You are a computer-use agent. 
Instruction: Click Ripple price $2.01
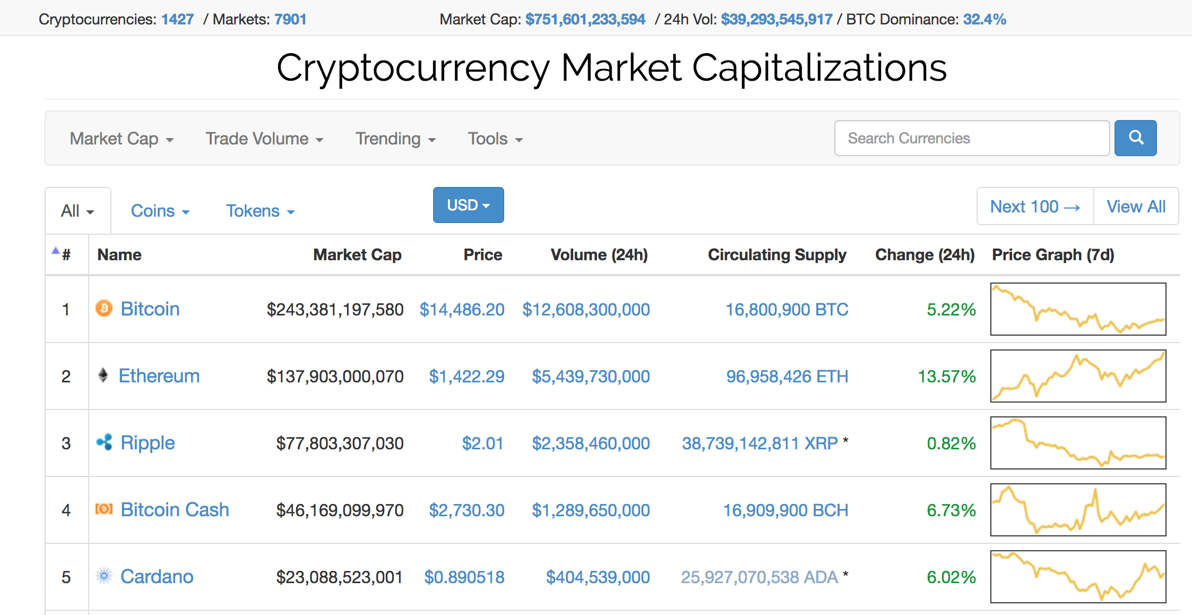coord(482,443)
